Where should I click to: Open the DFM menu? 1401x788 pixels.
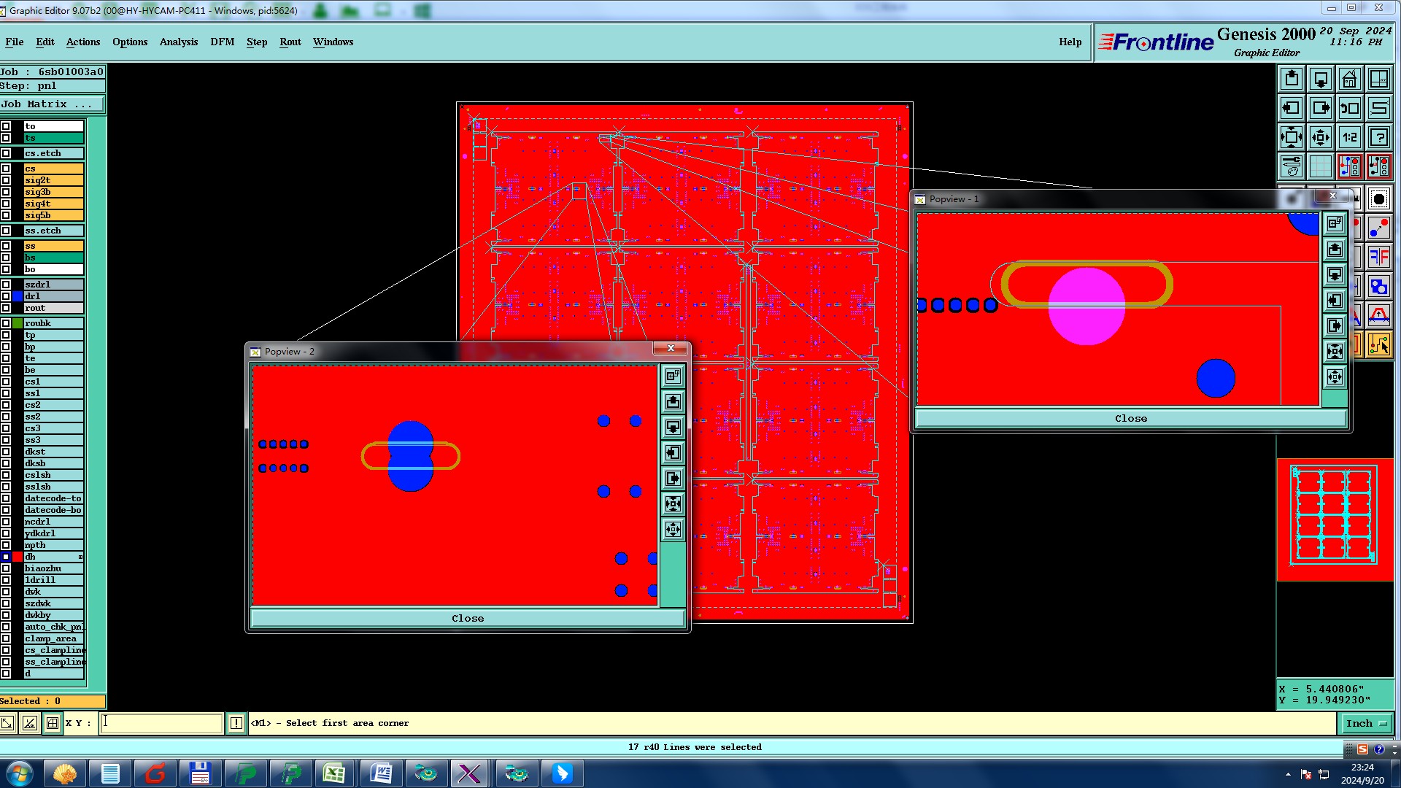pyautogui.click(x=222, y=42)
